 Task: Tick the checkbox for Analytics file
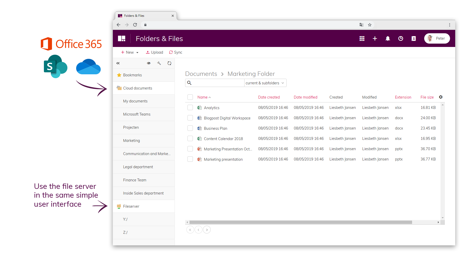[190, 108]
